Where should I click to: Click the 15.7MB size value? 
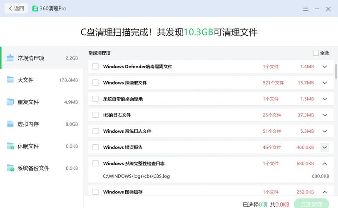[x=306, y=83]
